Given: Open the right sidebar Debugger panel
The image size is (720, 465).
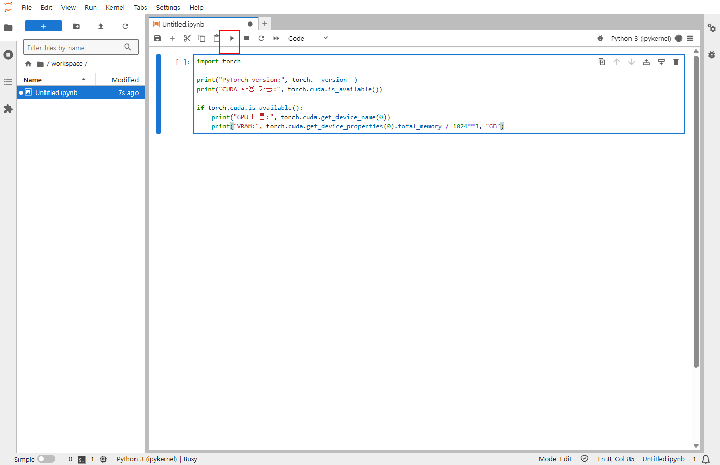Looking at the screenshot, I should click(712, 55).
